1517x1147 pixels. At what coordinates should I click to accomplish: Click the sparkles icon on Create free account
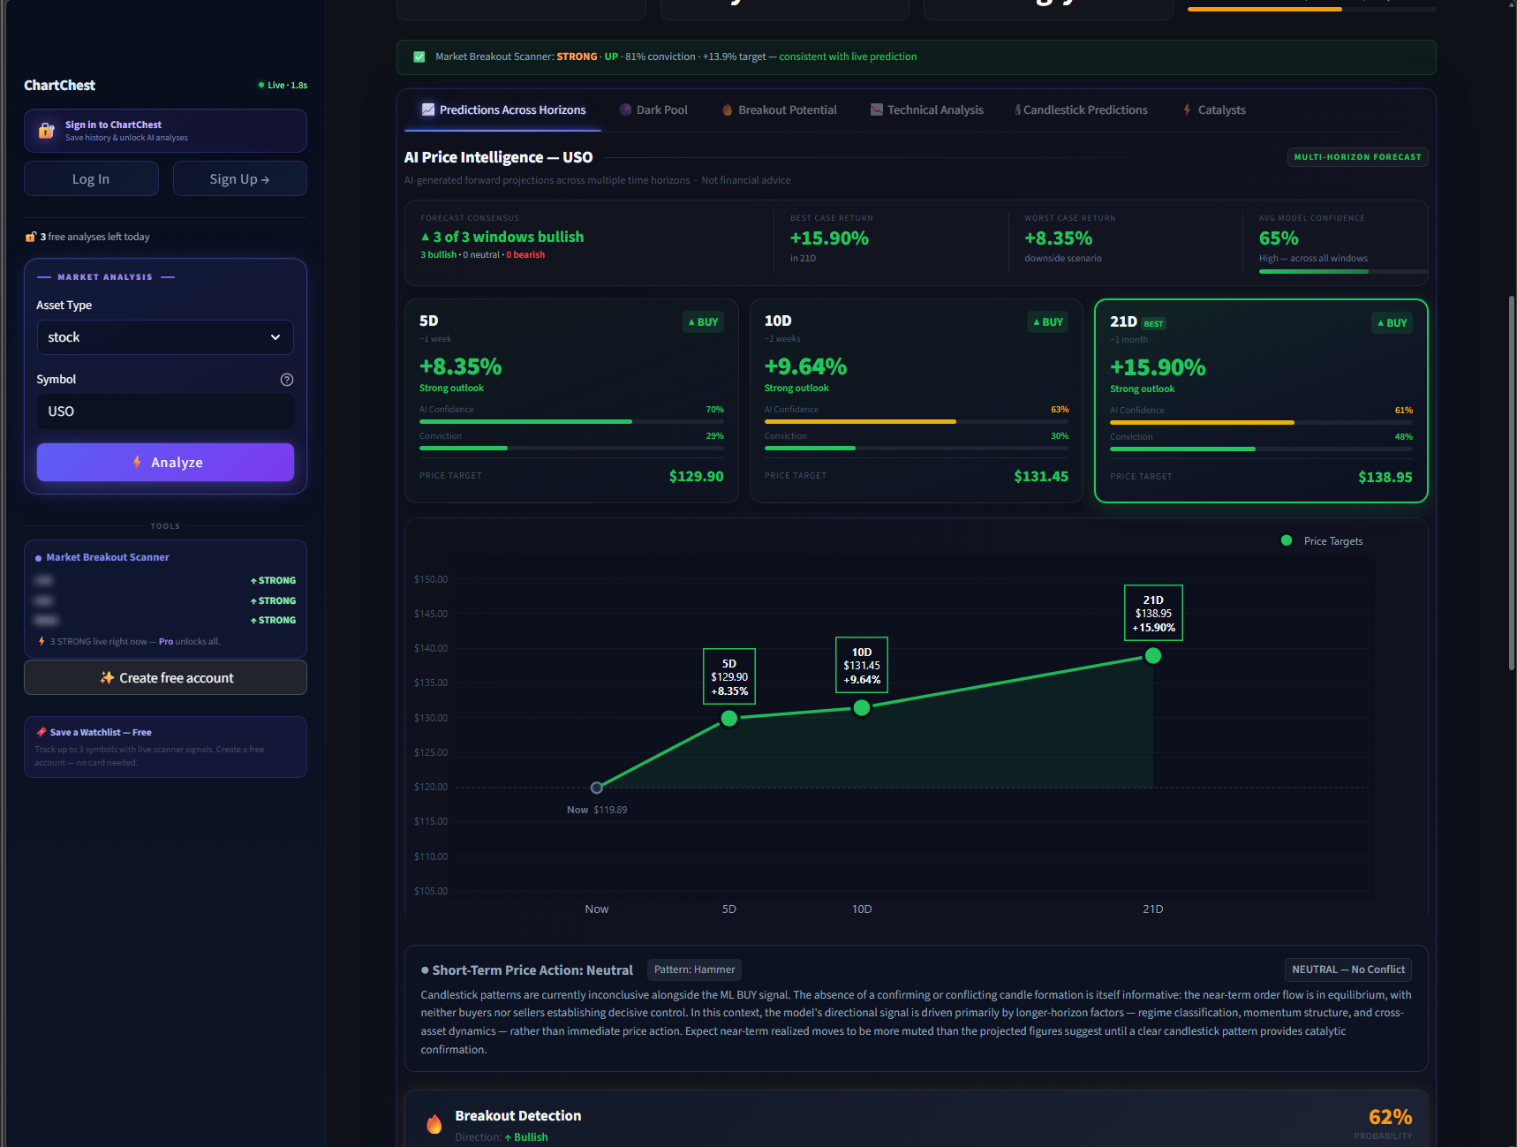[107, 677]
